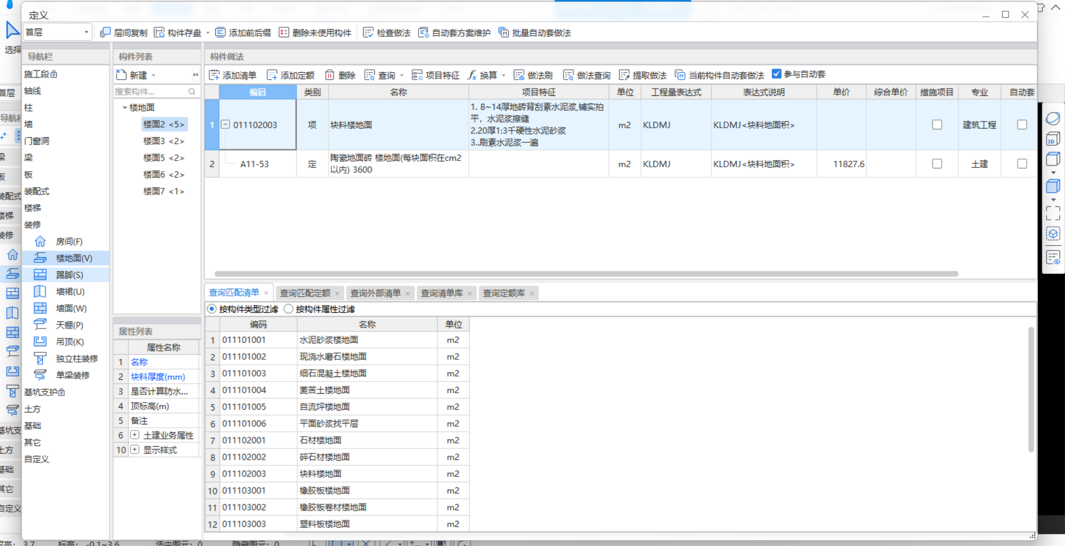Image resolution: width=1065 pixels, height=546 pixels.
Task: Select 按构件类型过滤 radio button
Action: (212, 309)
